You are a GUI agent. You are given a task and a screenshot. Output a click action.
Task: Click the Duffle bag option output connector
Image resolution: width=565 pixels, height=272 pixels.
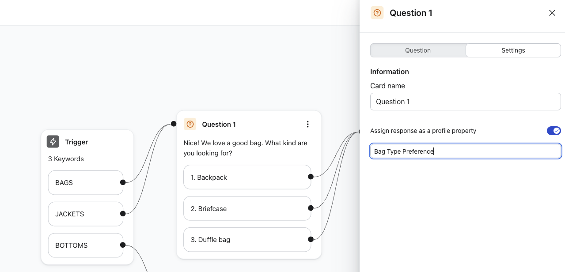[311, 239]
